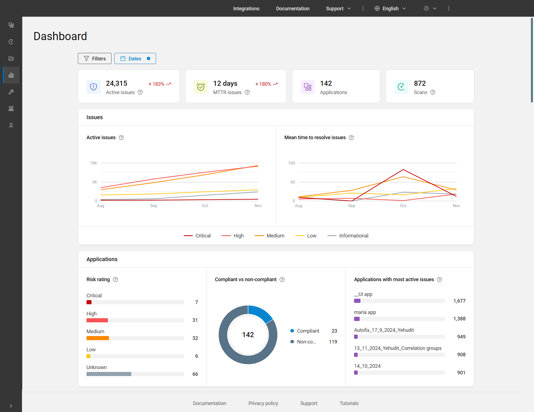Open the wrench tools sidebar icon

11,92
